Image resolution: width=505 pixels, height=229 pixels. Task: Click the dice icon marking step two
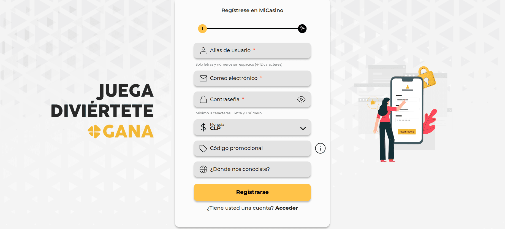click(302, 28)
